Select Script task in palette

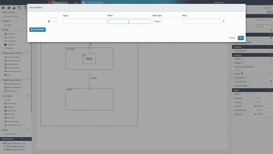coord(9,107)
